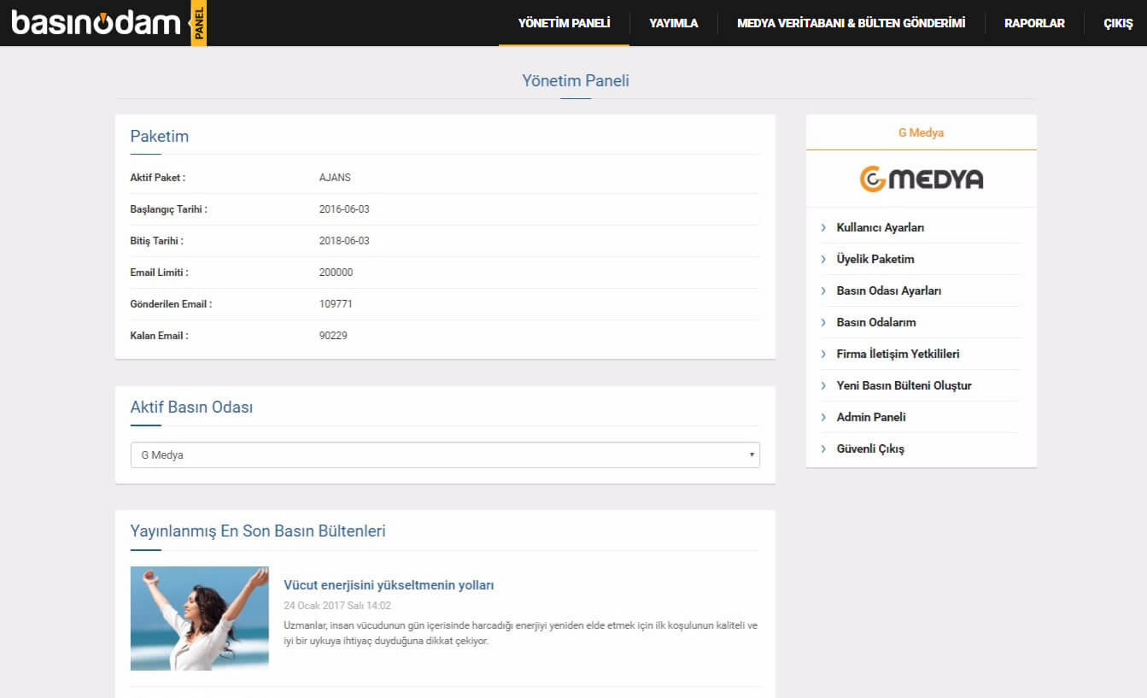Open Medya Veritabanı & Bülten Gönderimi
The width and height of the screenshot is (1147, 698).
[851, 23]
